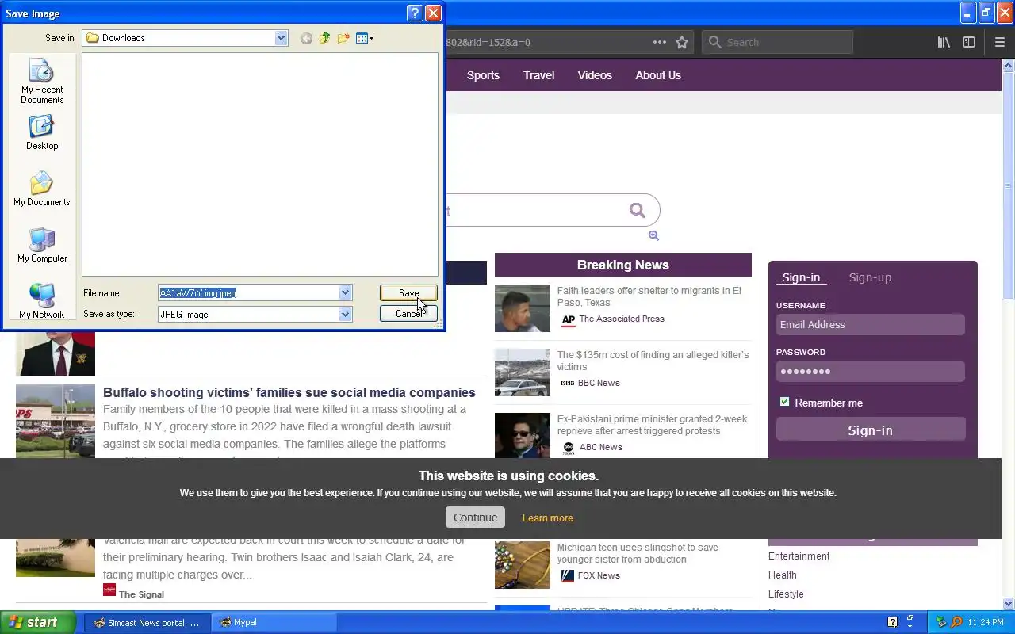Click Cancel in the Save Image dialog
1015x634 pixels.
[408, 314]
